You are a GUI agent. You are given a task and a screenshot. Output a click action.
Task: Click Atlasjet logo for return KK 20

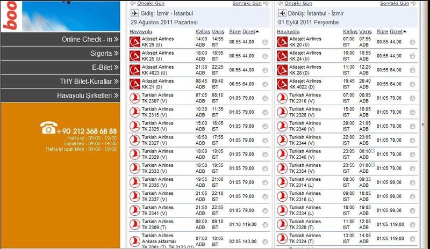(x=282, y=42)
